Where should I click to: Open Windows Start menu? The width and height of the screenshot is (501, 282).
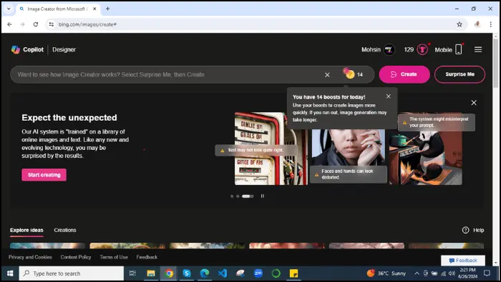(10, 273)
